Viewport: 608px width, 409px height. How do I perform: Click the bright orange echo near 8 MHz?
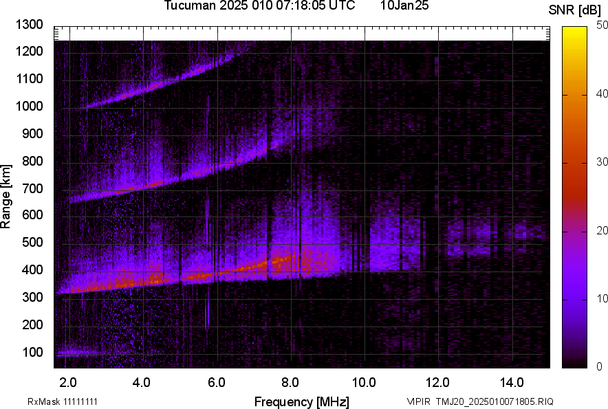(282, 261)
